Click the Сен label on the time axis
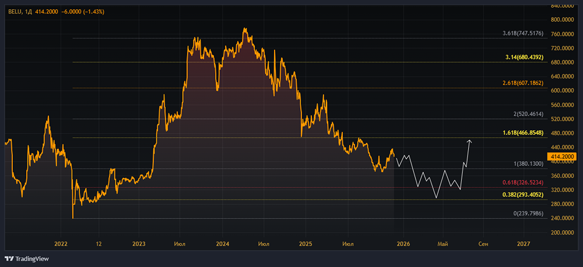This screenshot has height=267, width=583. tap(483, 244)
